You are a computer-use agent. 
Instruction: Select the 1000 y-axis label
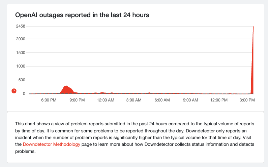(20, 66)
